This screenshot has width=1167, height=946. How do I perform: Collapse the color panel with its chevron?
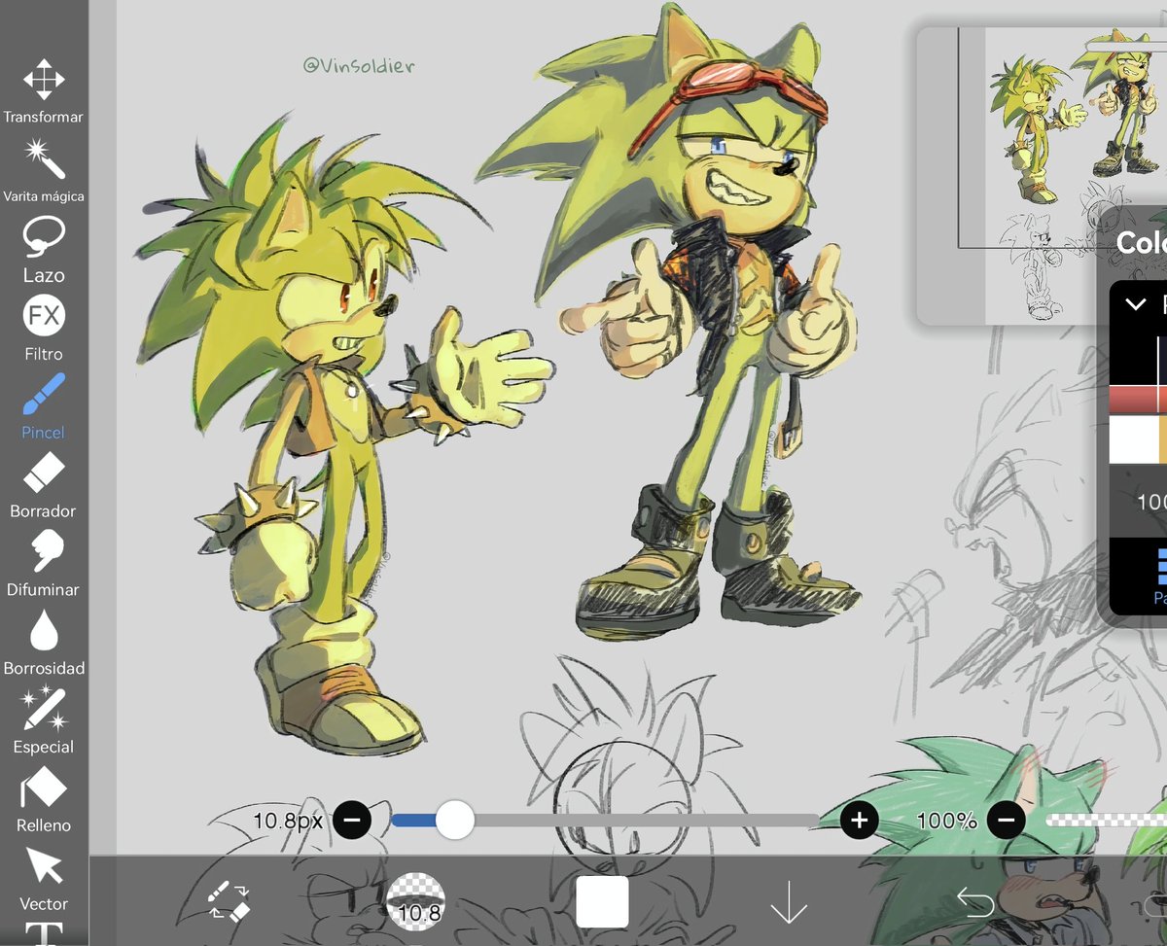point(1135,304)
